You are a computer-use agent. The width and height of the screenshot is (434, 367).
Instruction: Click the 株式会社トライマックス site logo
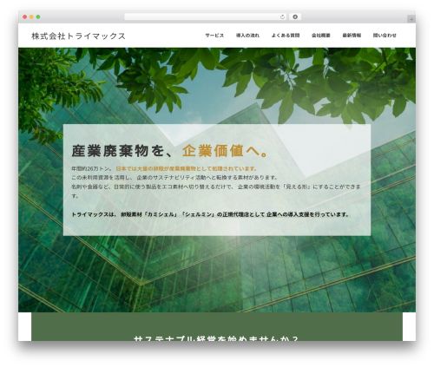(78, 36)
